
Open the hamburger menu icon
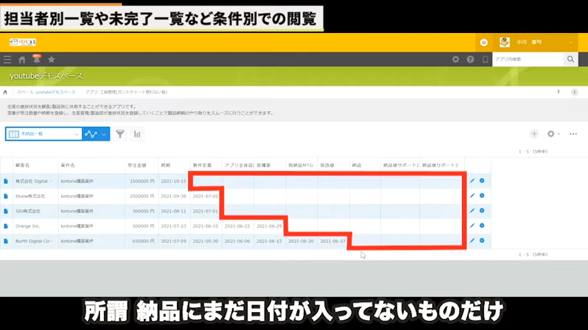click(7, 60)
